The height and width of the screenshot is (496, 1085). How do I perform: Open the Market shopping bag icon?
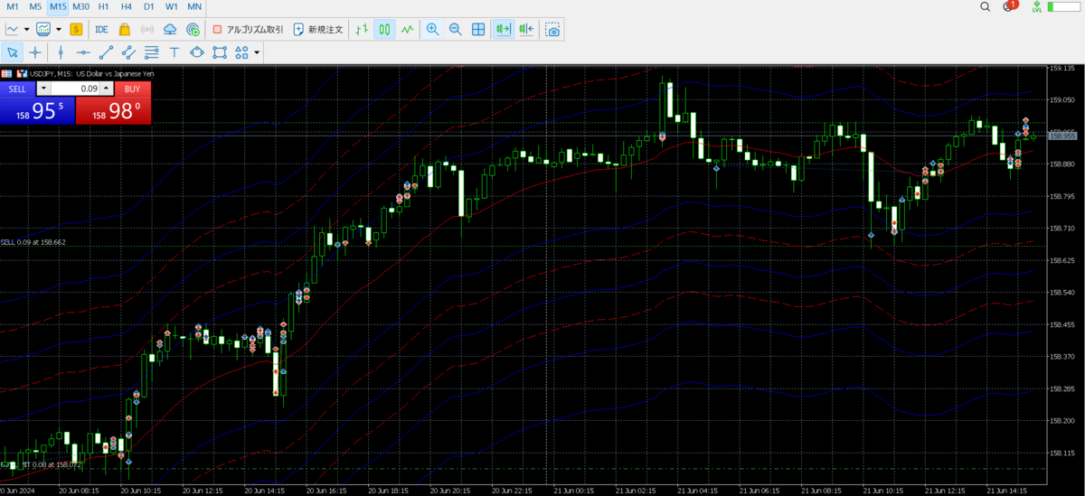point(125,29)
